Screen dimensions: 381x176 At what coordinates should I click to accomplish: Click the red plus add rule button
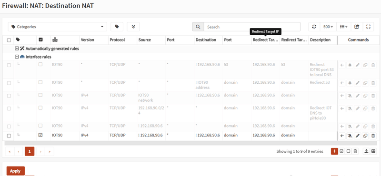(x=334, y=151)
